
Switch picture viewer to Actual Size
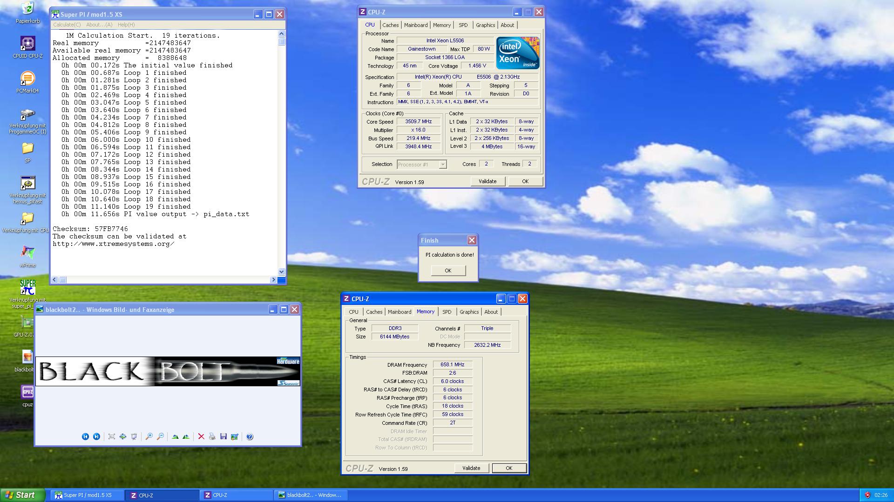pyautogui.click(x=123, y=436)
